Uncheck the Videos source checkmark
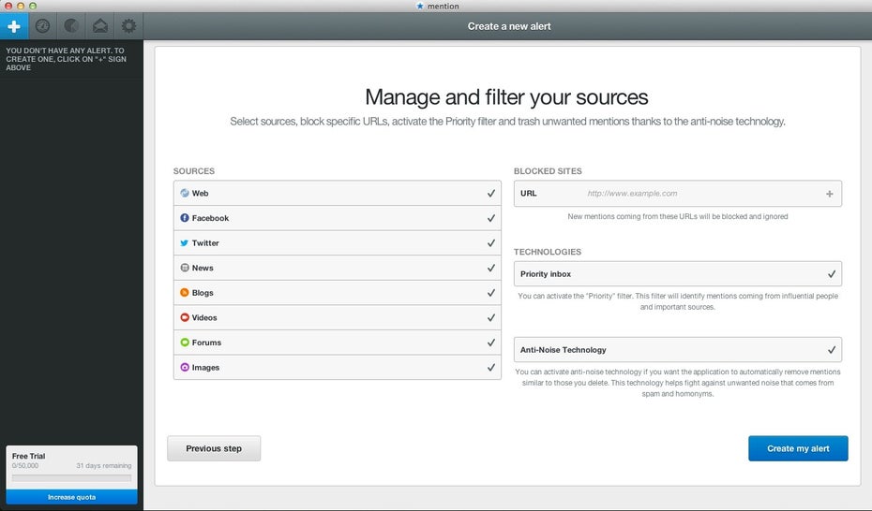The width and height of the screenshot is (872, 511). click(x=491, y=317)
